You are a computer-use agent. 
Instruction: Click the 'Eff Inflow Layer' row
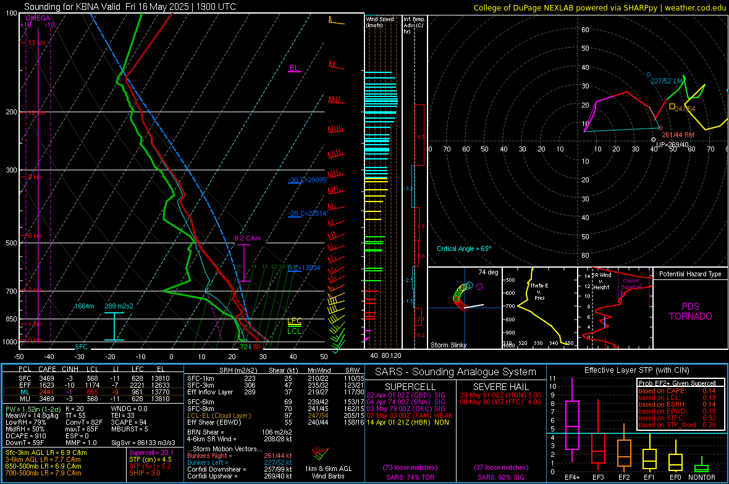276,393
